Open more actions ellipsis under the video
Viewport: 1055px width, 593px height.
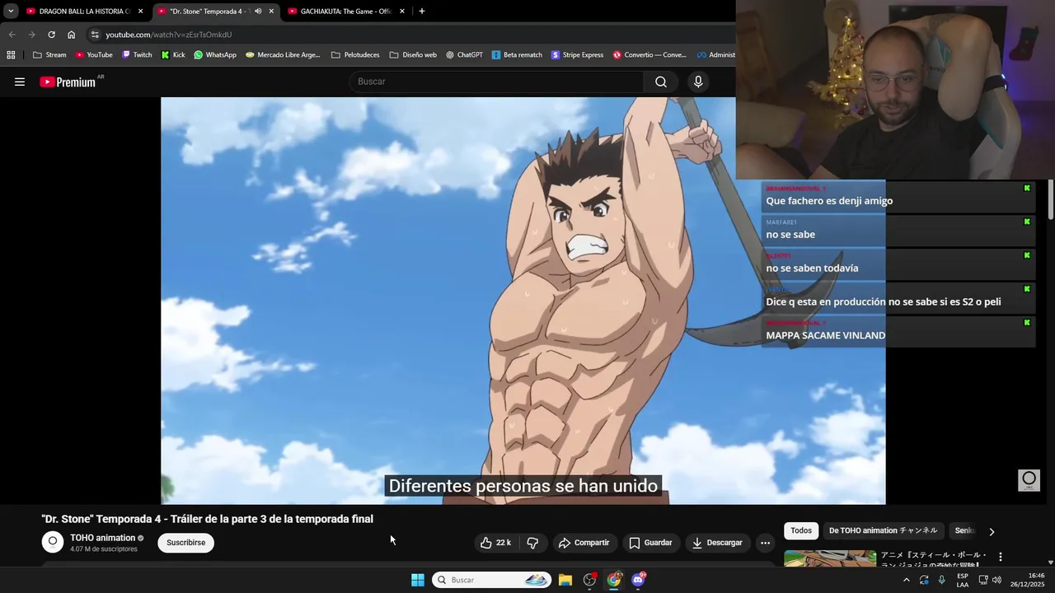[x=765, y=543]
